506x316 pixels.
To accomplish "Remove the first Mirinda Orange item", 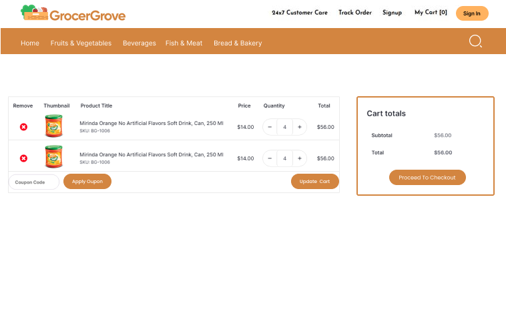I will point(23,127).
